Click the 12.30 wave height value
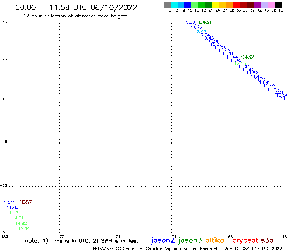287x252 pixels. click(24, 229)
